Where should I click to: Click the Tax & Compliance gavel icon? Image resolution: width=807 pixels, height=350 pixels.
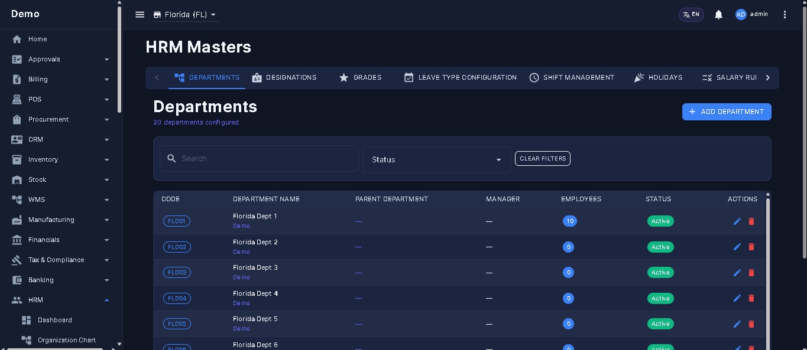click(x=17, y=260)
